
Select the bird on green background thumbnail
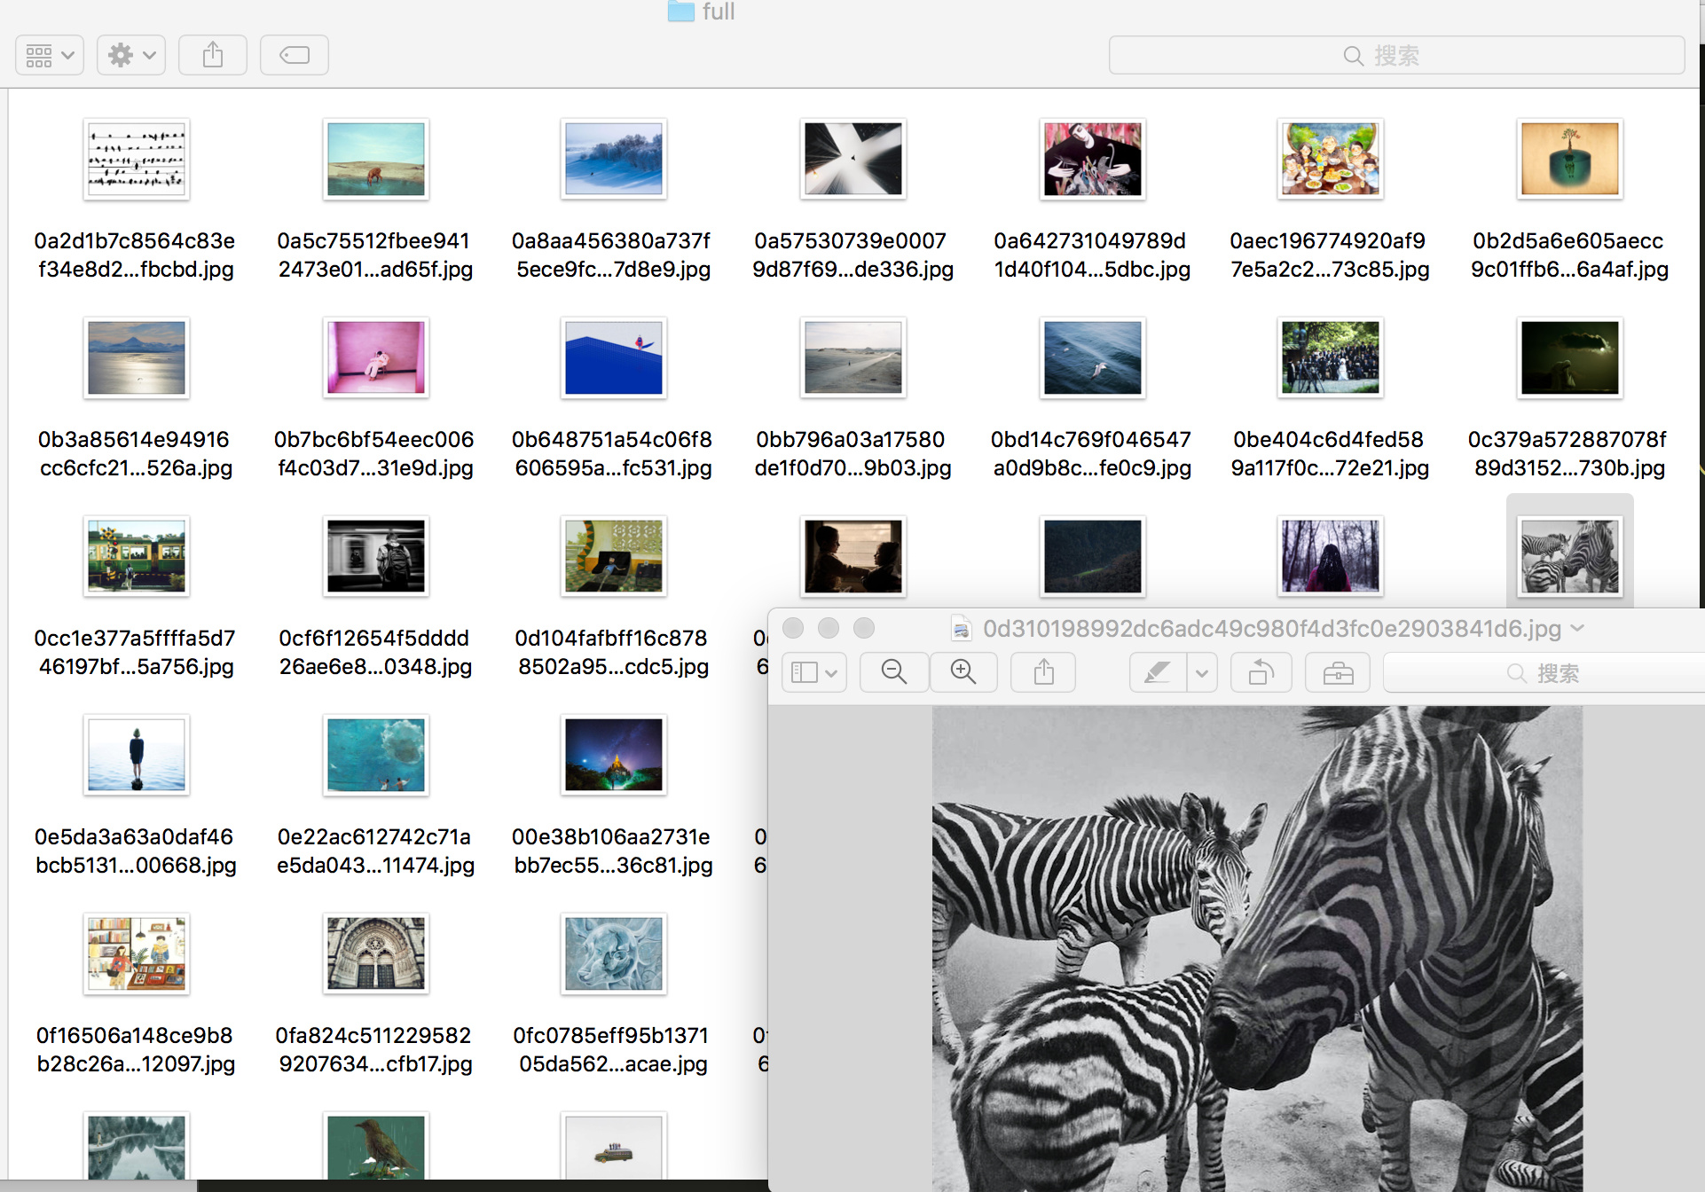pyautogui.click(x=376, y=1146)
